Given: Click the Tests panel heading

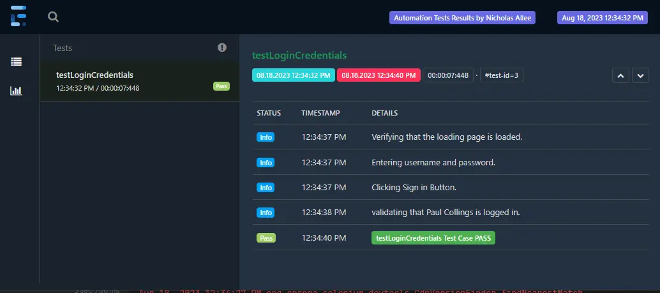Looking at the screenshot, I should pos(63,48).
